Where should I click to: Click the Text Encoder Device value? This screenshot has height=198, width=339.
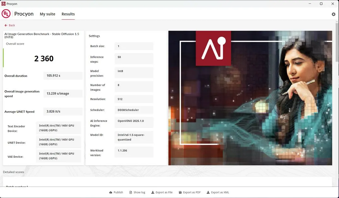click(x=58, y=128)
